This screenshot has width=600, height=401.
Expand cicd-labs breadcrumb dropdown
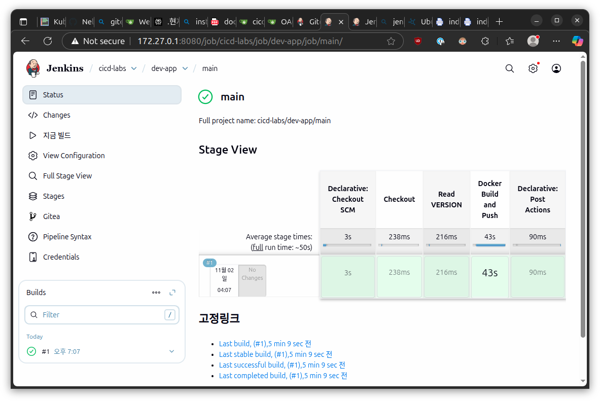tap(134, 68)
